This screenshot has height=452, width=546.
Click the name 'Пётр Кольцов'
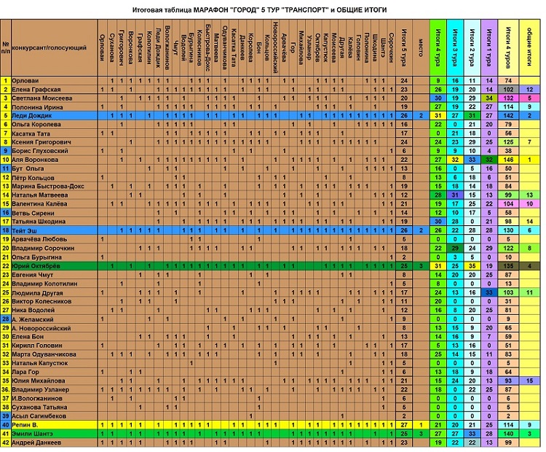click(x=33, y=178)
